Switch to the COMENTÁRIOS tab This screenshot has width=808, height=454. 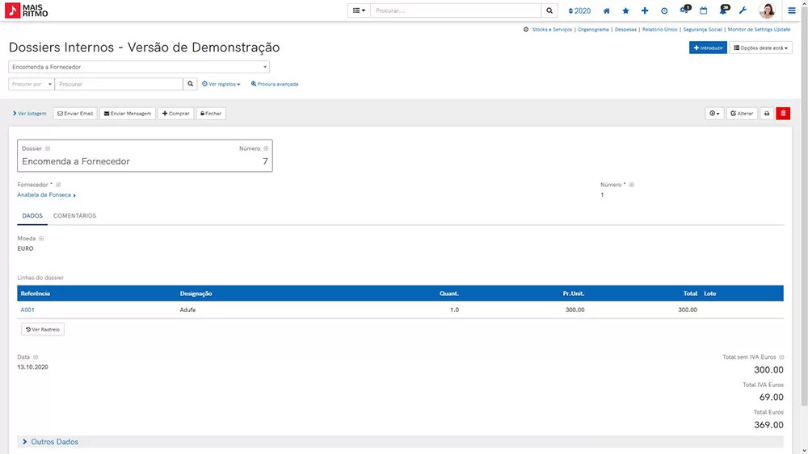(x=74, y=216)
